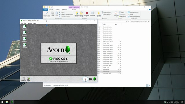This screenshot has width=185, height=104.
Task: Click the Propriétés icon
Action: pos(116,14)
